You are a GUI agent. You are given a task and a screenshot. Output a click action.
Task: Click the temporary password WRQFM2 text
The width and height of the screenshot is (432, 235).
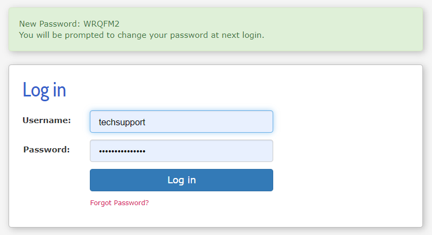102,24
